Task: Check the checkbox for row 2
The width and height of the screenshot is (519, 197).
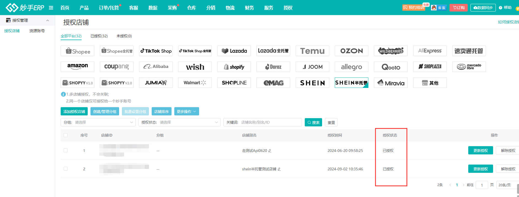Action: [66, 169]
